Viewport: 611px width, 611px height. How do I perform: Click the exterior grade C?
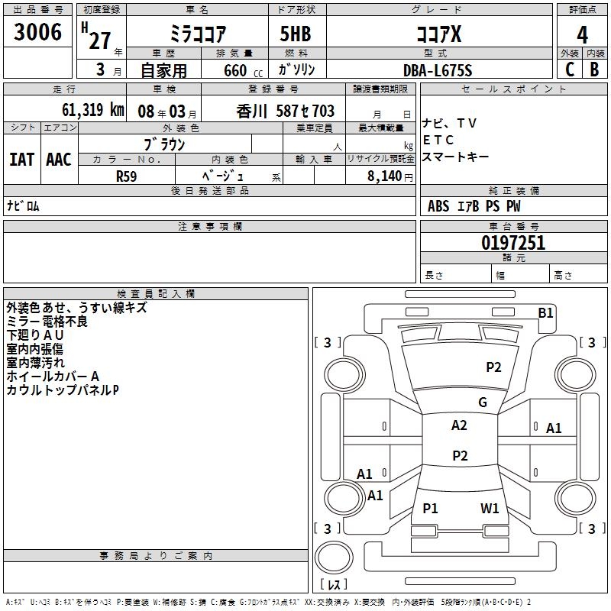tap(570, 70)
